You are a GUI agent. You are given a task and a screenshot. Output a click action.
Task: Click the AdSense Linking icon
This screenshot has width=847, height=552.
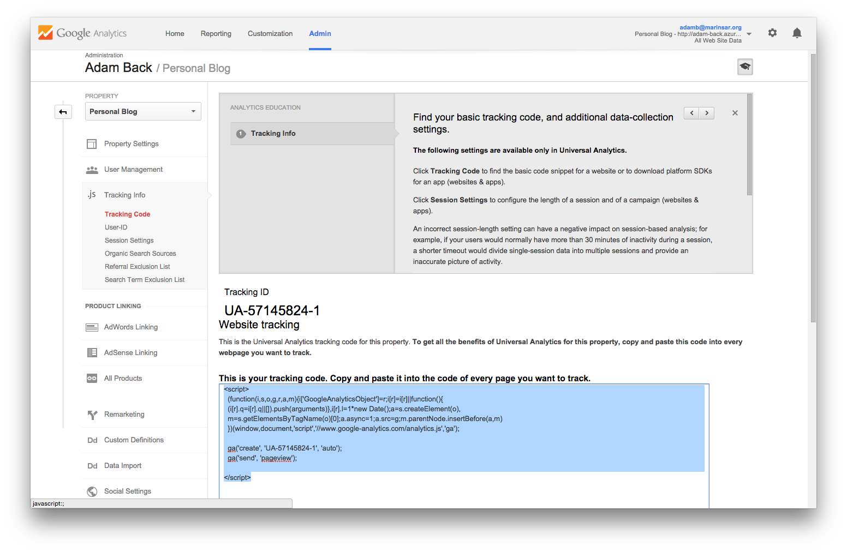click(x=92, y=353)
